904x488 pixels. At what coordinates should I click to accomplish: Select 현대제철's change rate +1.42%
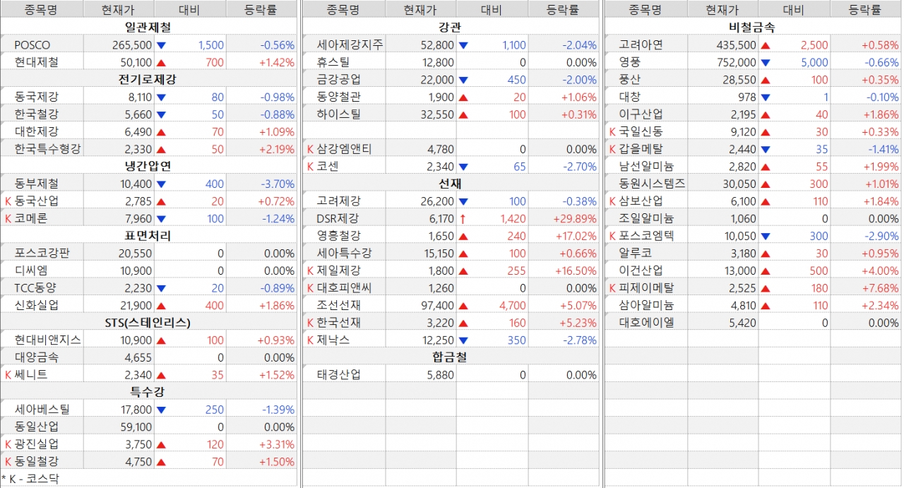[277, 62]
